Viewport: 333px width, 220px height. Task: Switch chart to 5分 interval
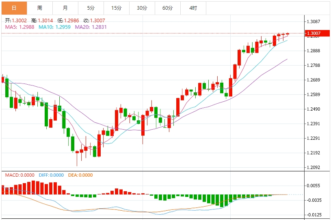pos(91,8)
